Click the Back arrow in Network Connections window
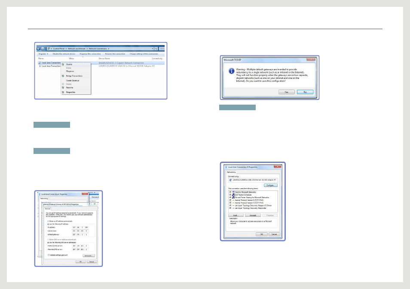Image resolution: width=410 pixels, height=289 pixels. (x=38, y=48)
